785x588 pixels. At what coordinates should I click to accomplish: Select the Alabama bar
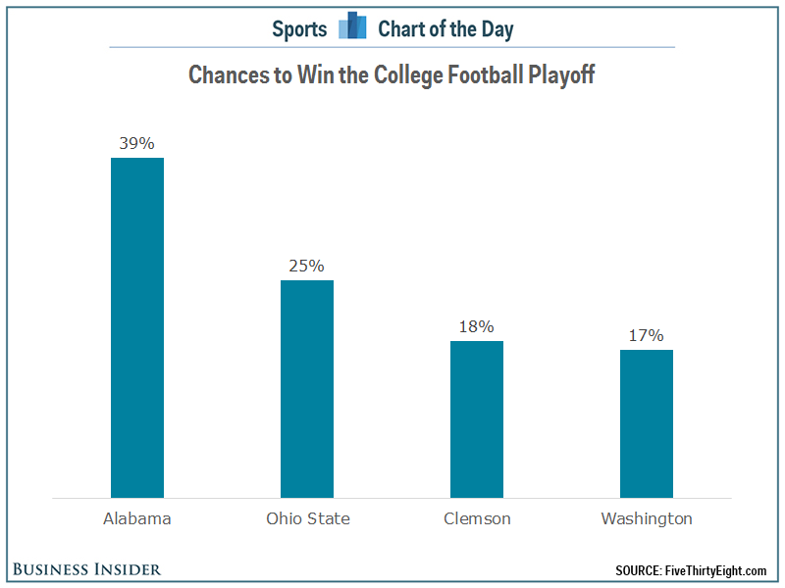(137, 327)
